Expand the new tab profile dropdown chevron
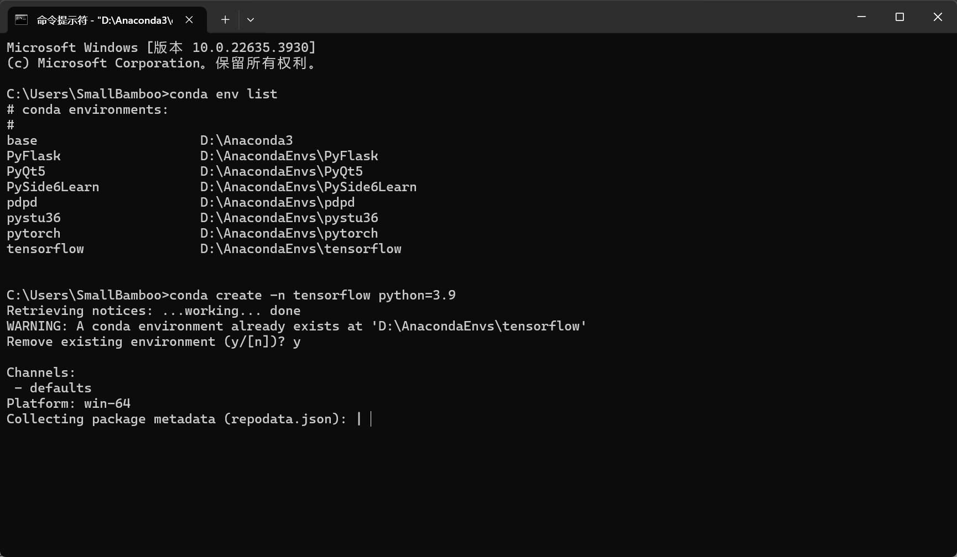The height and width of the screenshot is (557, 957). [251, 20]
